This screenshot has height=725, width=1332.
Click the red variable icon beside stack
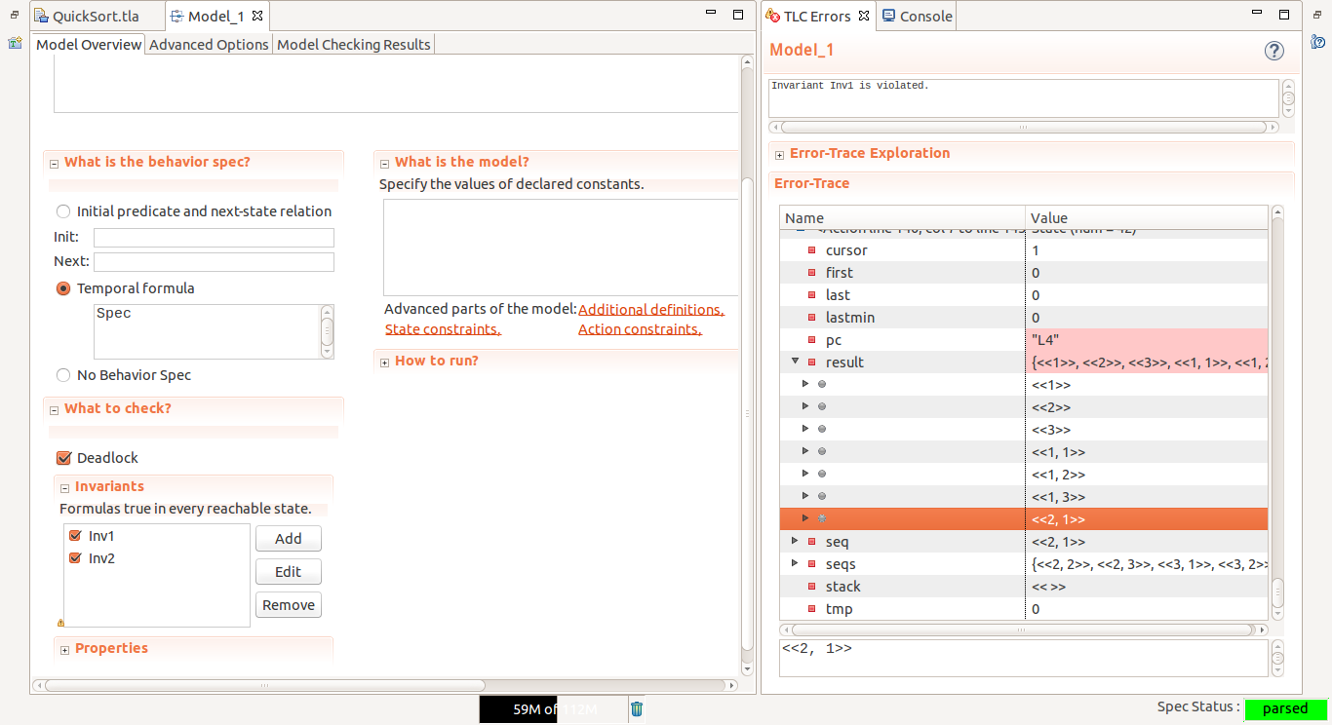(811, 587)
